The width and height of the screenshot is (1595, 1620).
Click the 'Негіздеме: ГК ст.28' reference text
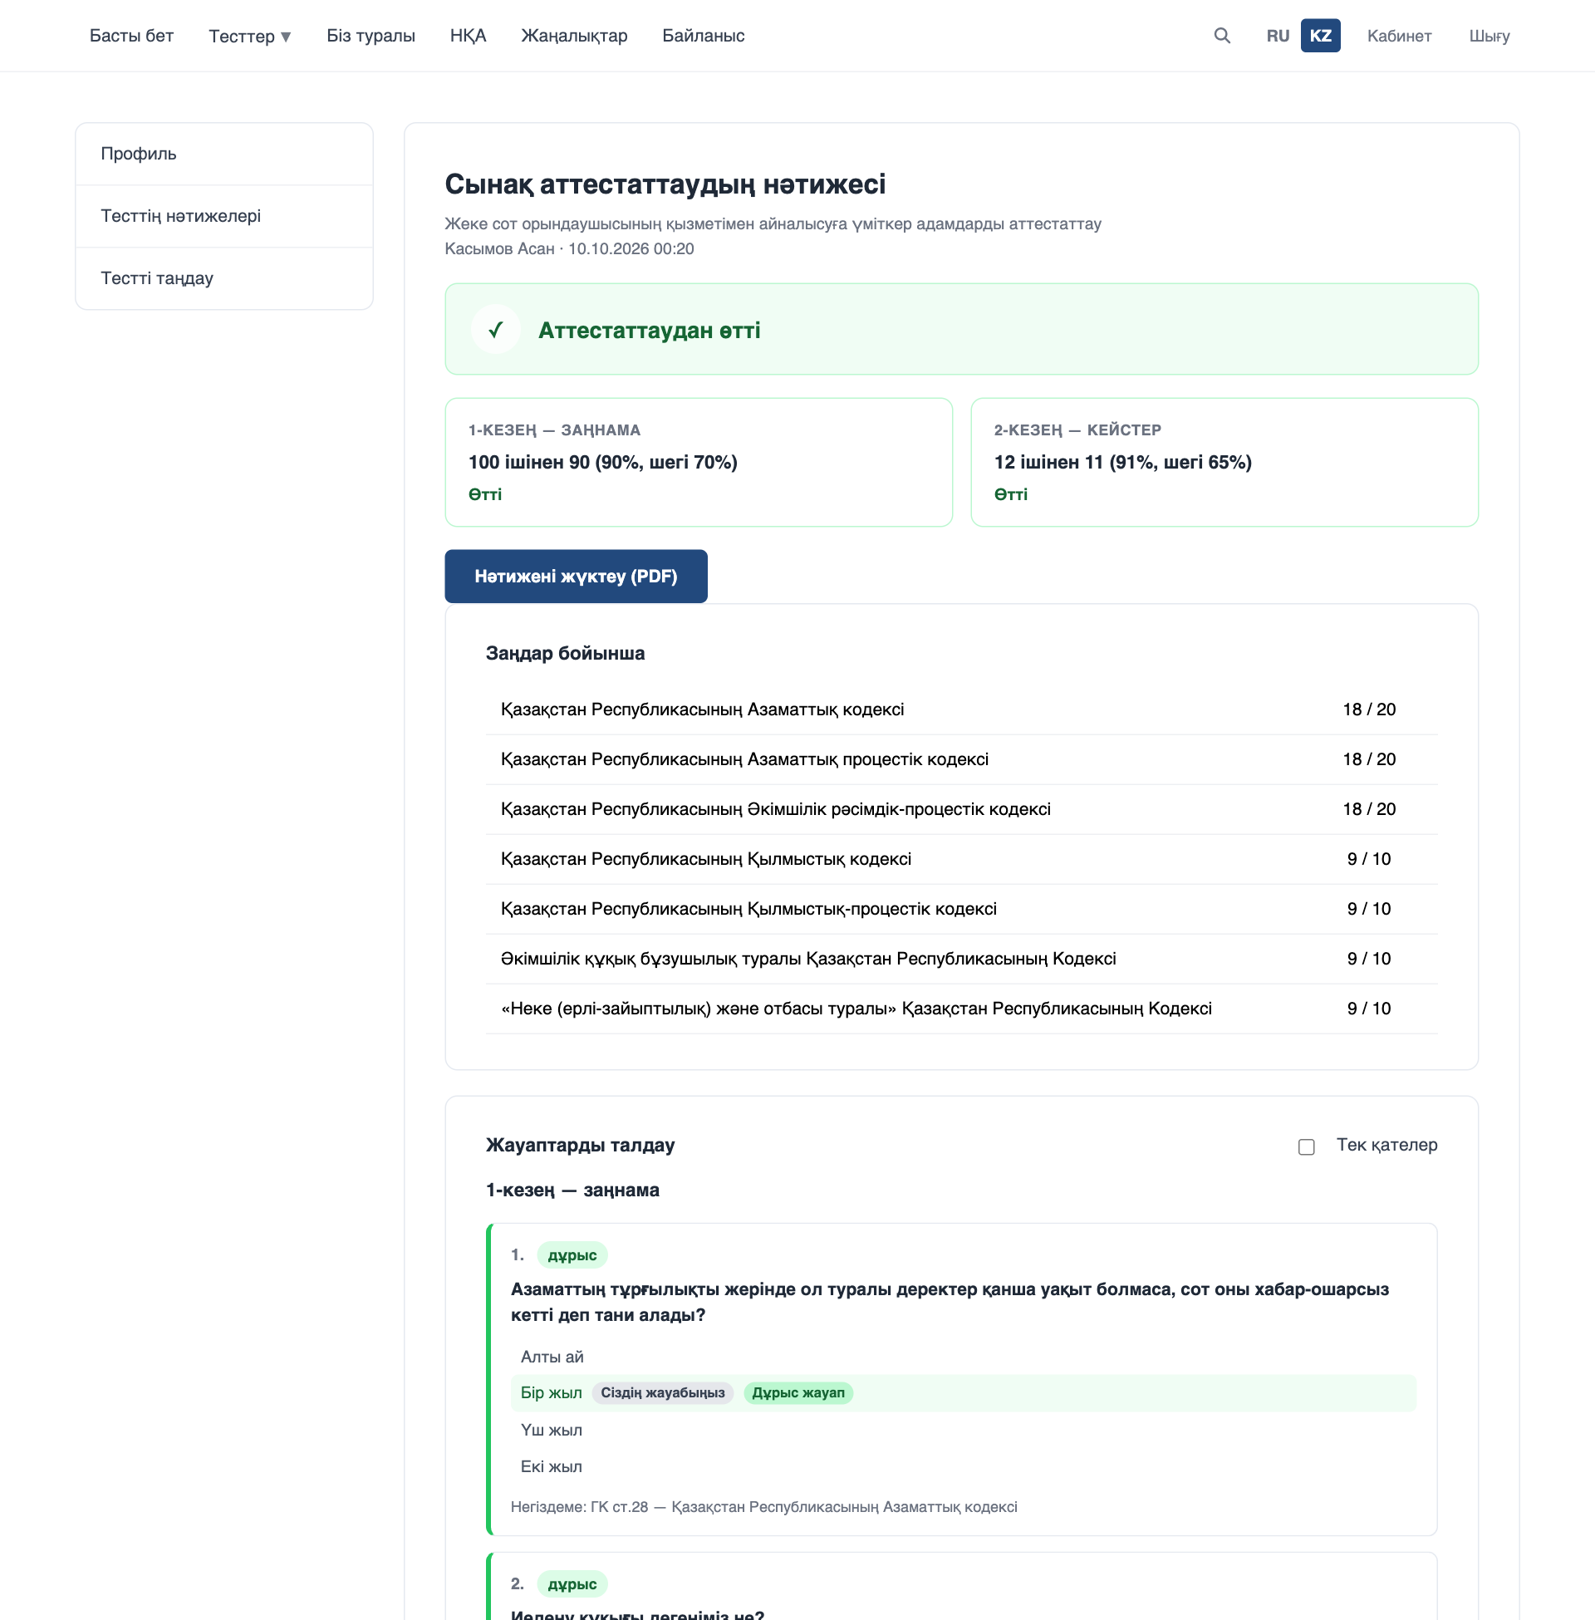coord(764,1506)
